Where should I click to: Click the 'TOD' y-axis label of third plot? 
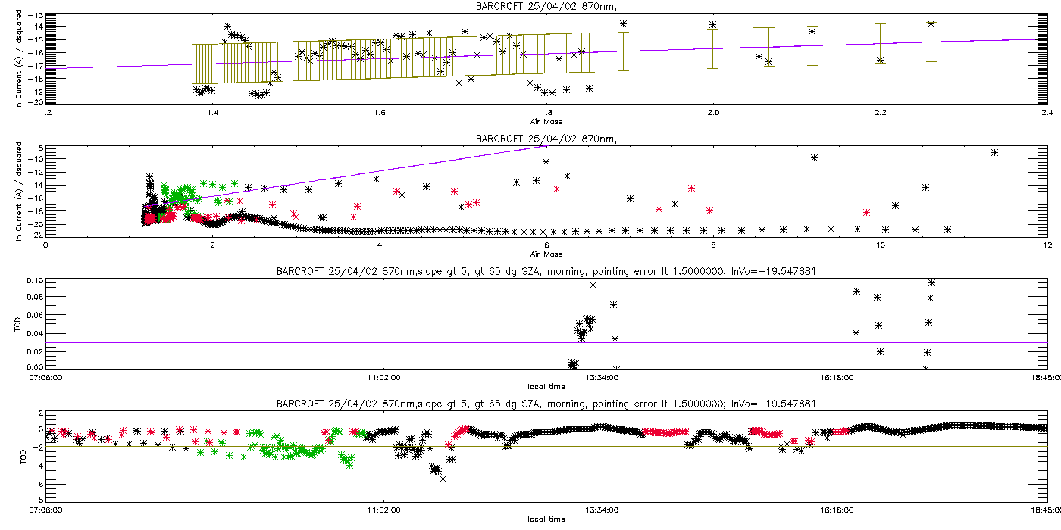pos(20,324)
